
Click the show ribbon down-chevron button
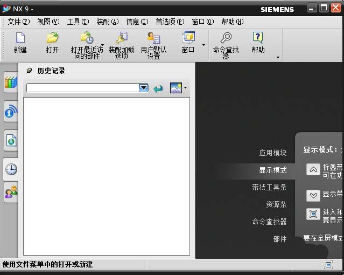click(313, 195)
